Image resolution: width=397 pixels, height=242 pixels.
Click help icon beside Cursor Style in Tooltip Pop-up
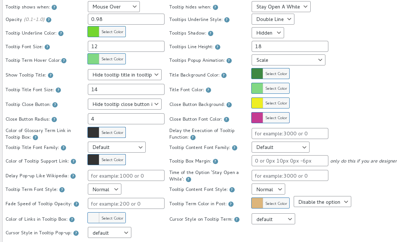76,233
